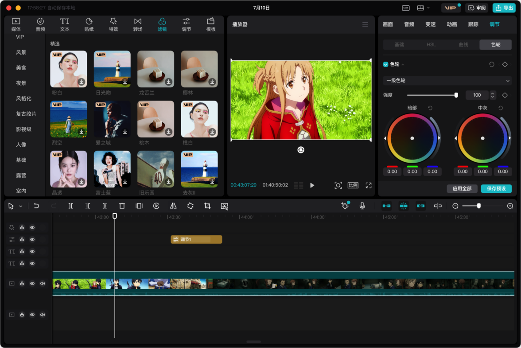The width and height of the screenshot is (521, 348).
Task: Reset the 色轮 section with undo icon
Action: tap(491, 64)
